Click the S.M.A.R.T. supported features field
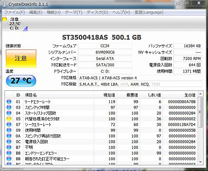 [x=140, y=84]
